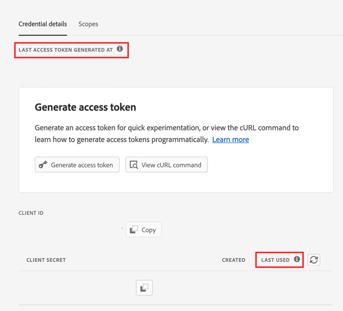
Task: Click the clipboard icon inside the Copy button
Action: pos(134,230)
